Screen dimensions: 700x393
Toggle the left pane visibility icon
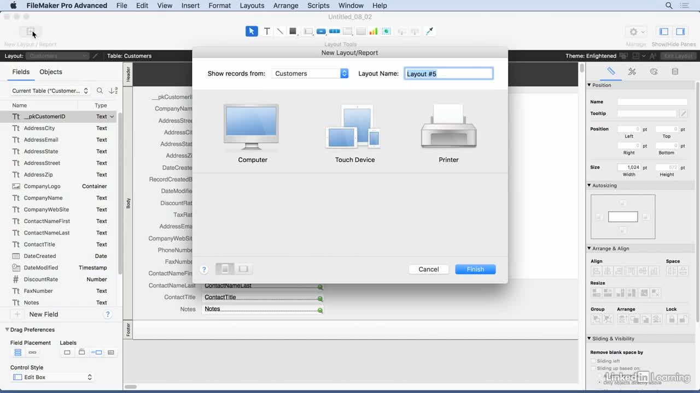(664, 32)
